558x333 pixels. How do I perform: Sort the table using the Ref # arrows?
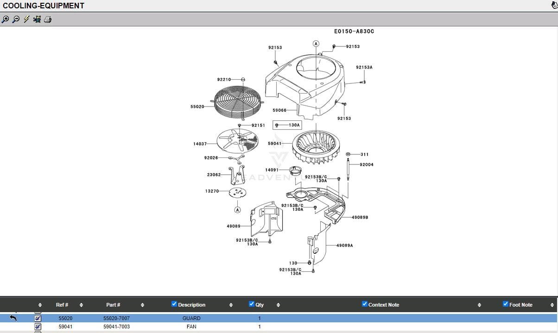[81, 305]
